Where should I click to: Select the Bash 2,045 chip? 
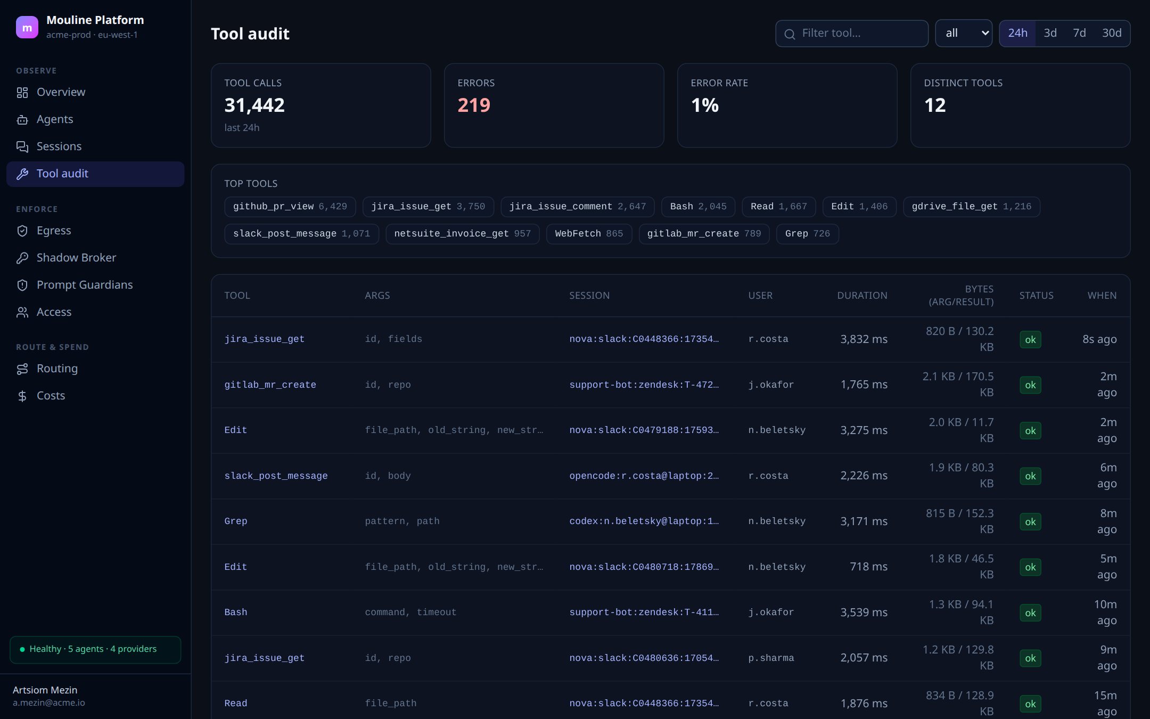click(x=698, y=207)
